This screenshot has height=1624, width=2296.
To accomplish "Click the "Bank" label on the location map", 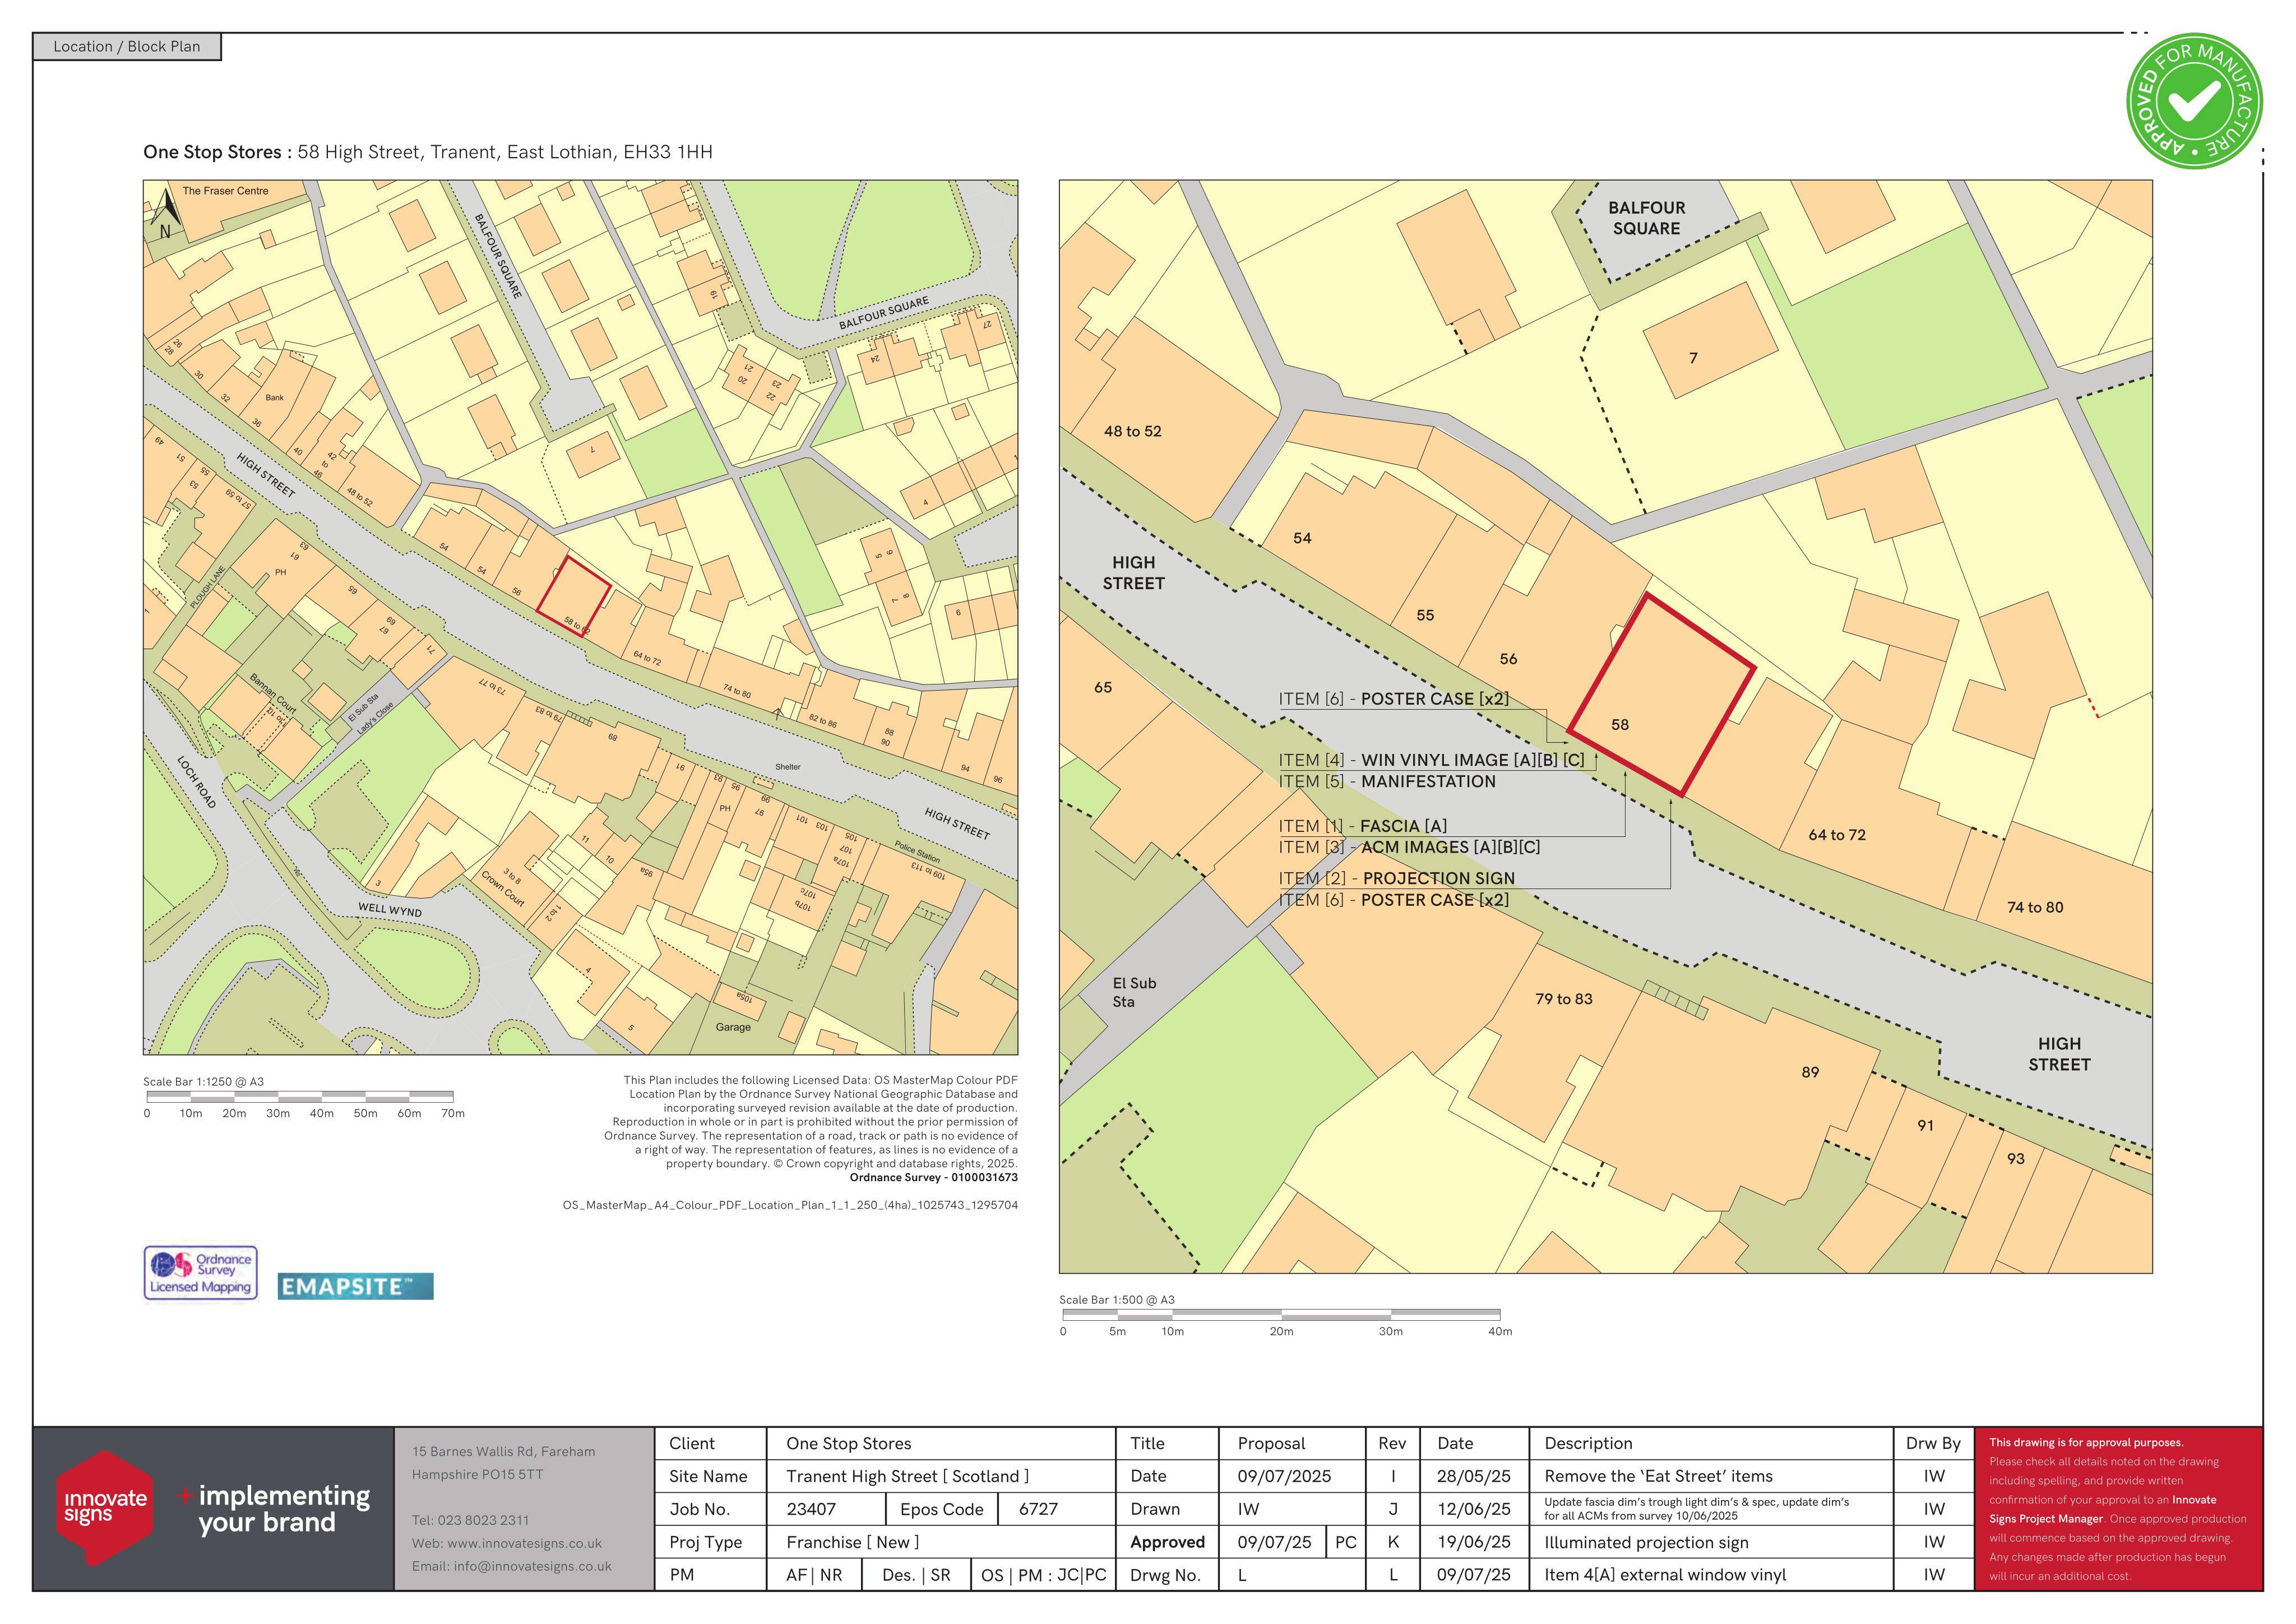I will pyautogui.click(x=275, y=397).
